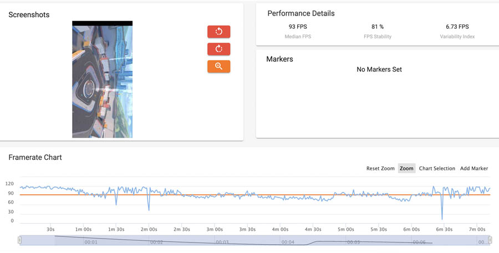Click the 00:02 mark in the navigator

[x=157, y=242]
